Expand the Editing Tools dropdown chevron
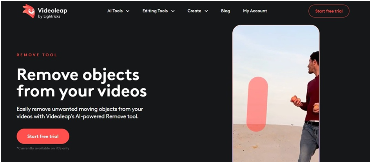The height and width of the screenshot is (163, 371). pos(173,11)
